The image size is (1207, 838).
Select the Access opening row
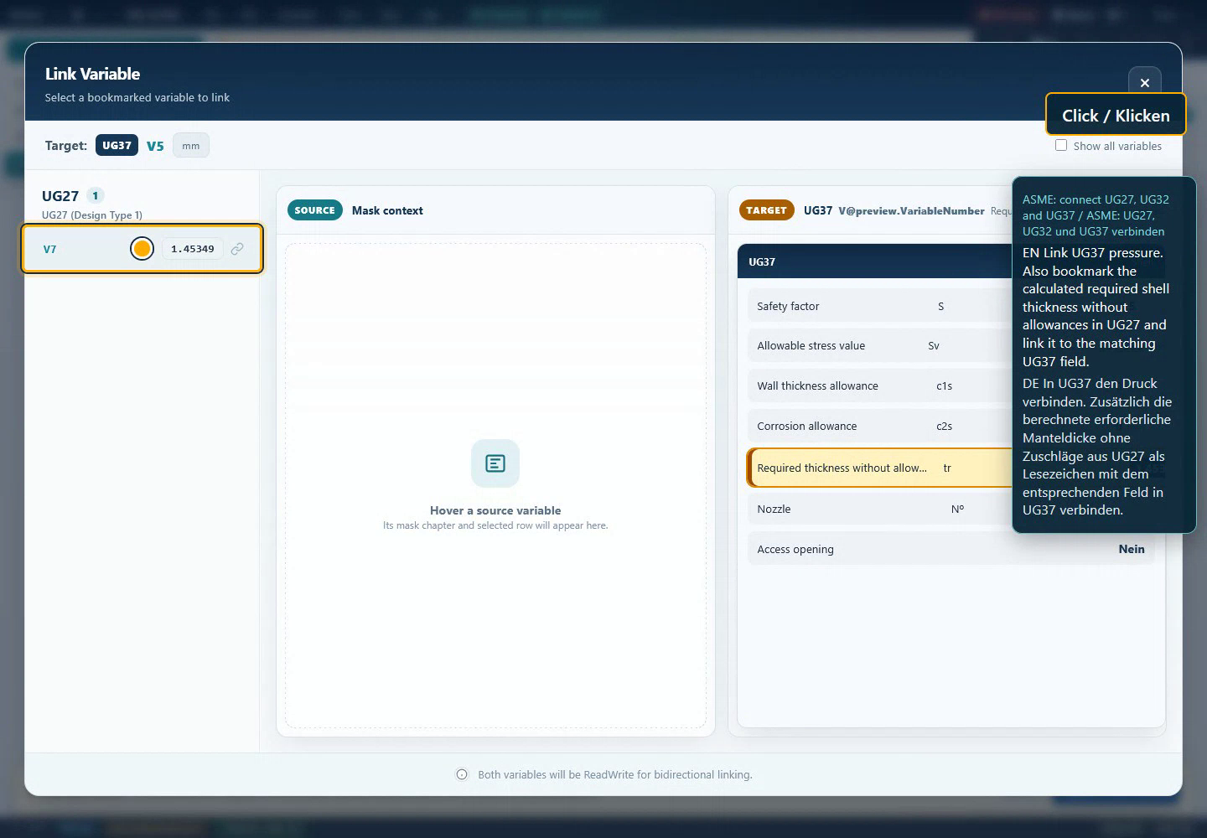pos(951,549)
